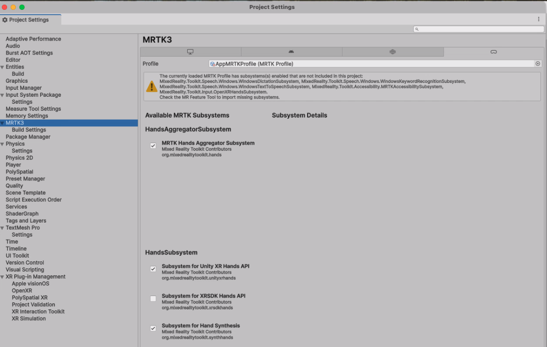The width and height of the screenshot is (547, 347).
Task: Open Project Validation settings
Action: (33, 304)
